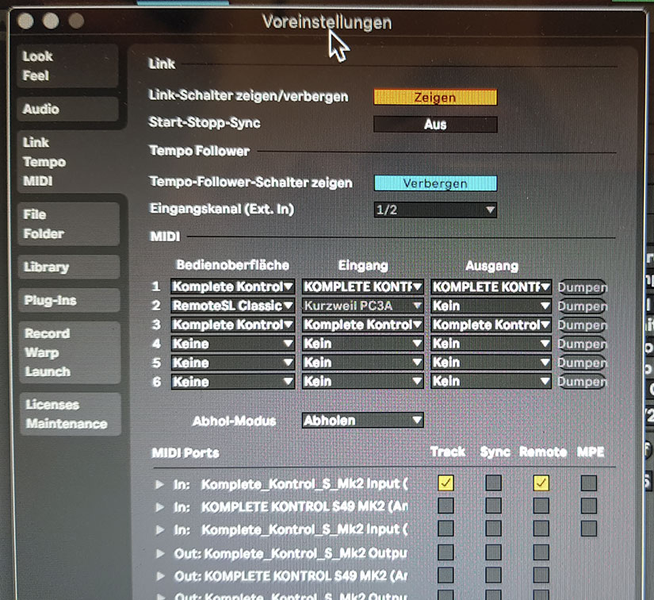This screenshot has height=600, width=654.
Task: Open the Keine control surface dropdown row 4
Action: click(x=233, y=344)
